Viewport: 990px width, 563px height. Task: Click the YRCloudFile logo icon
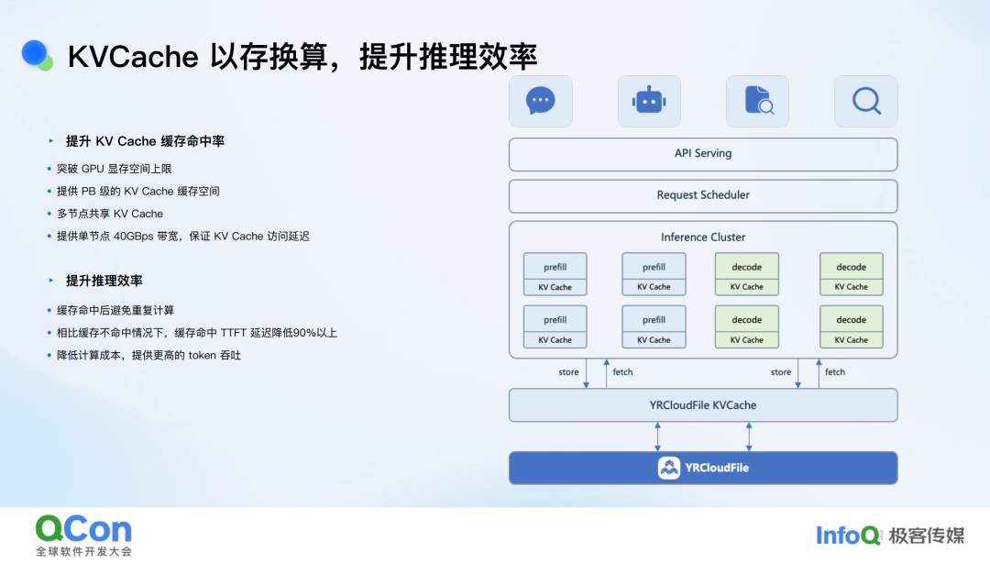pyautogui.click(x=668, y=468)
